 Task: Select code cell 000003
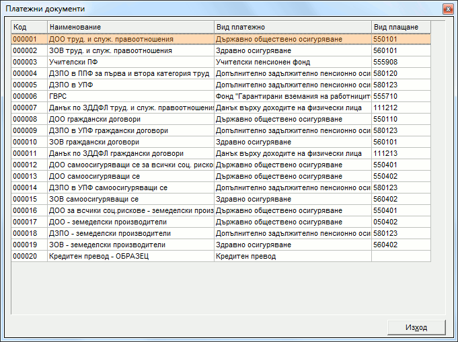tap(29, 62)
